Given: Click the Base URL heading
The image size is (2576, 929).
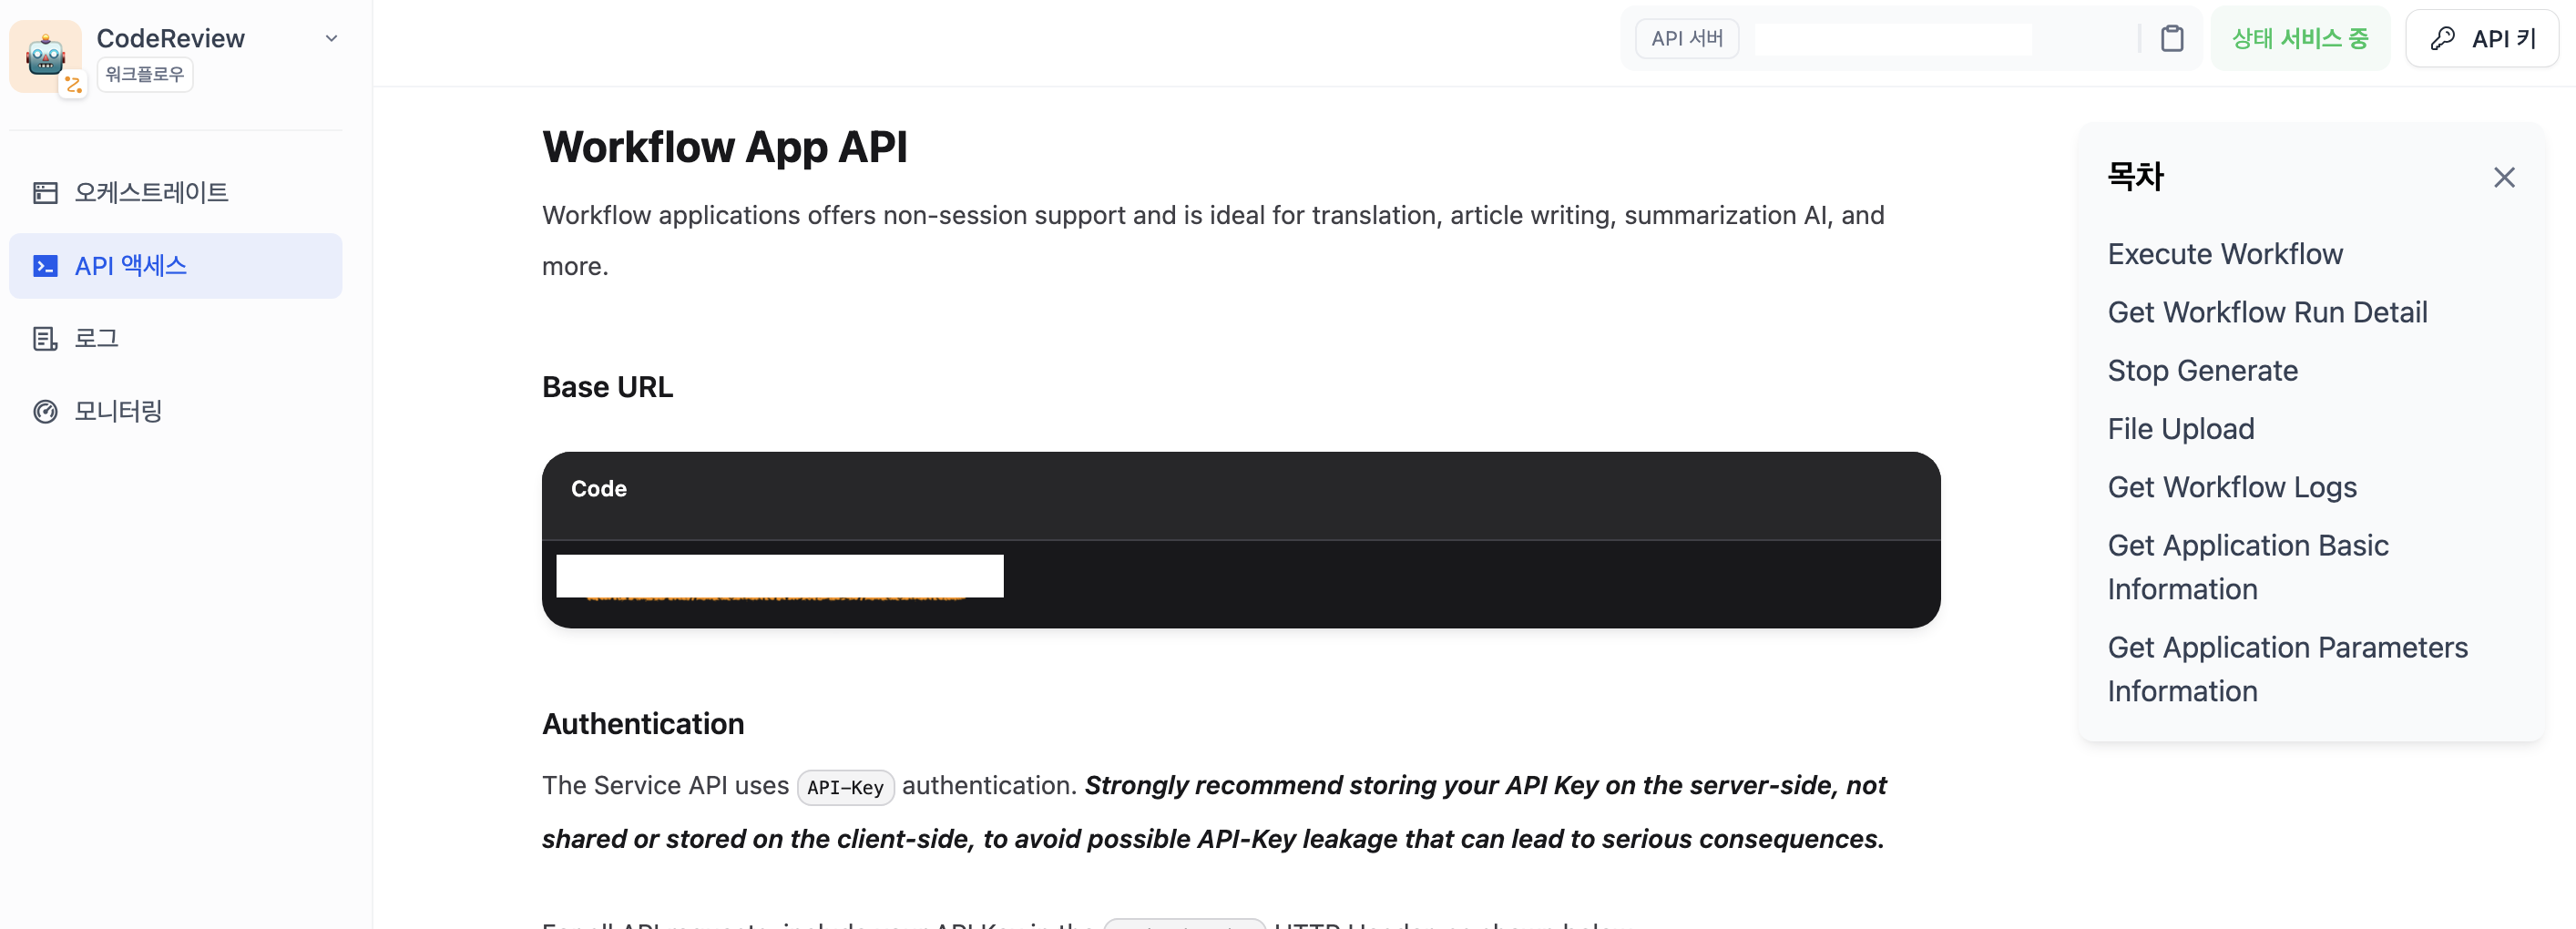Looking at the screenshot, I should coord(607,386).
